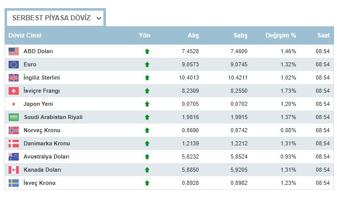Select the Norveç Kronu currency name
337x197 pixels.
tap(42, 130)
